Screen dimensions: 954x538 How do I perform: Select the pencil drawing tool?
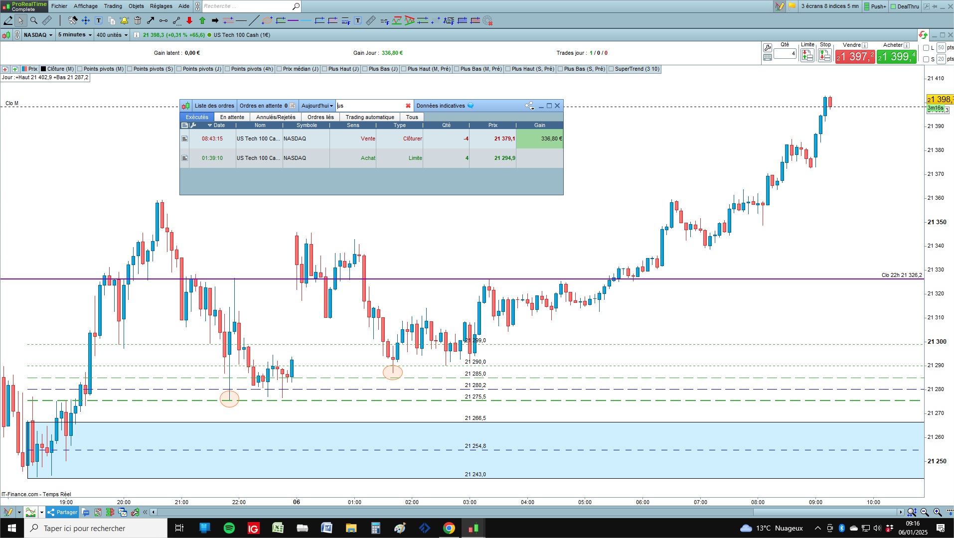point(8,20)
